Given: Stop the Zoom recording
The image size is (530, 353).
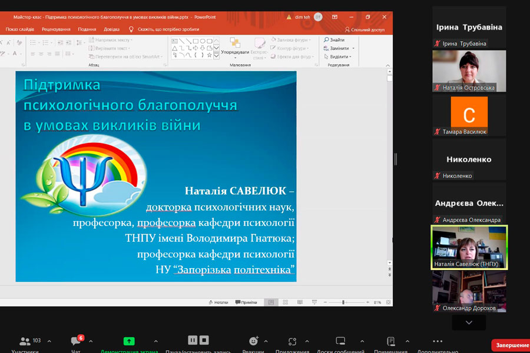Looking at the screenshot, I should click(x=204, y=340).
